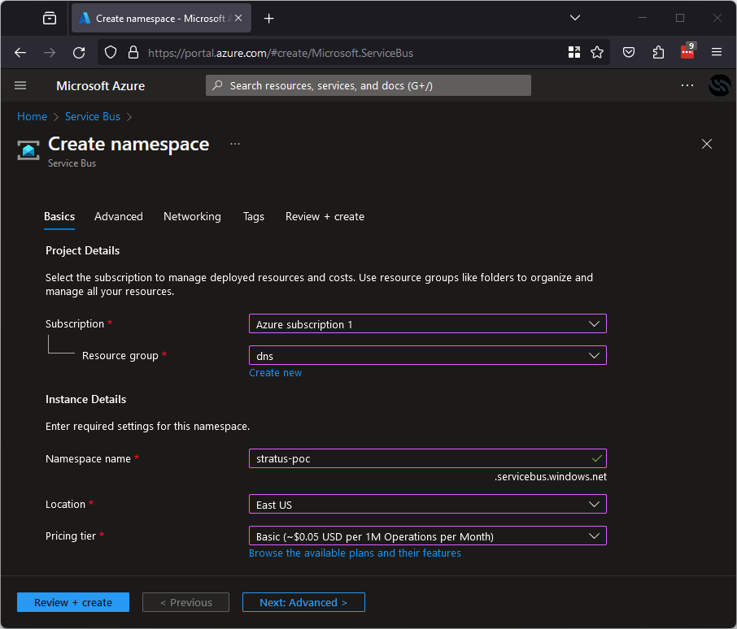Open the Extensions puzzle icon
The width and height of the screenshot is (737, 629).
tap(659, 53)
